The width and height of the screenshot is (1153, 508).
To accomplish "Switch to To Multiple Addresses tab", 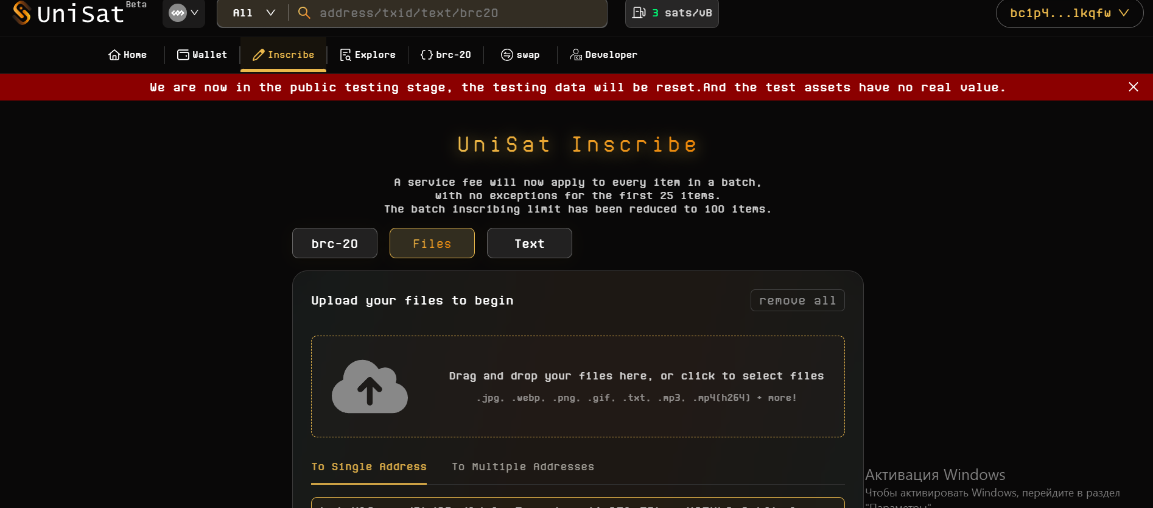I will [523, 467].
